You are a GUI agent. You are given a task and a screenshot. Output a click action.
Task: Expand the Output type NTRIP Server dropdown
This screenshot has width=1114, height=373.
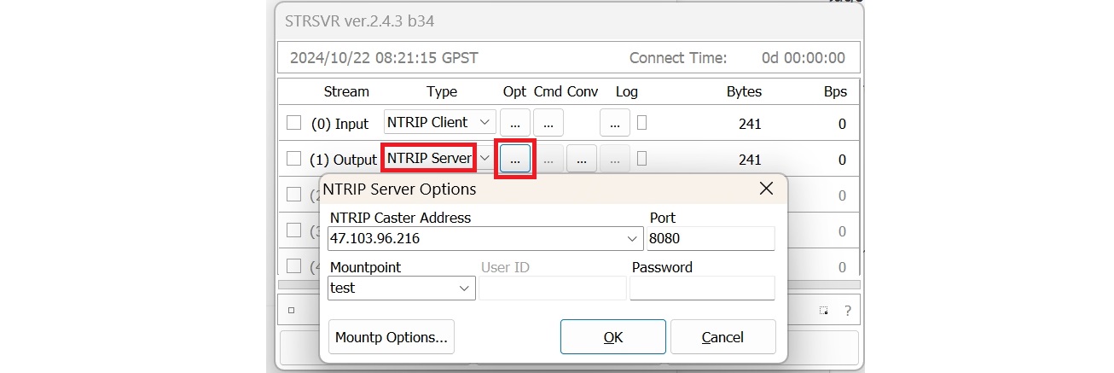485,159
